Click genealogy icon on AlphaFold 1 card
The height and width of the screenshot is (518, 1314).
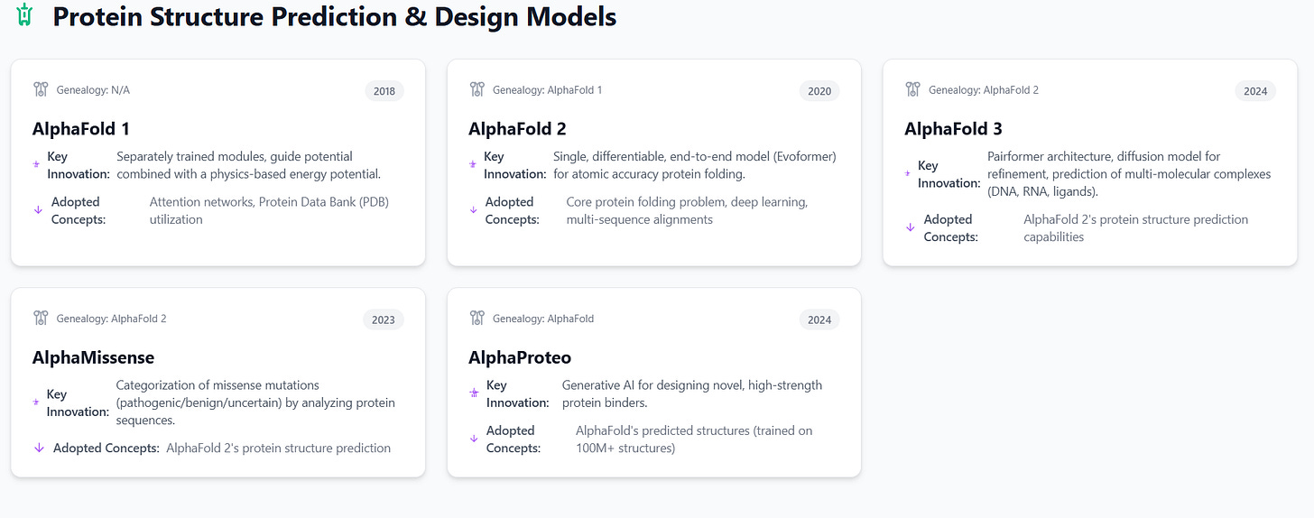tap(41, 89)
